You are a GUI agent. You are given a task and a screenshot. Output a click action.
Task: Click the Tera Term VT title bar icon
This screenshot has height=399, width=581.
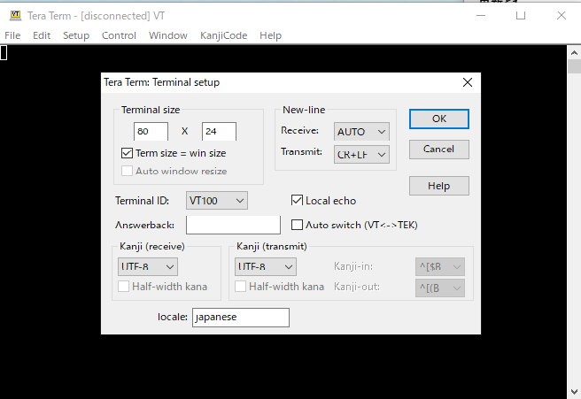coord(15,15)
